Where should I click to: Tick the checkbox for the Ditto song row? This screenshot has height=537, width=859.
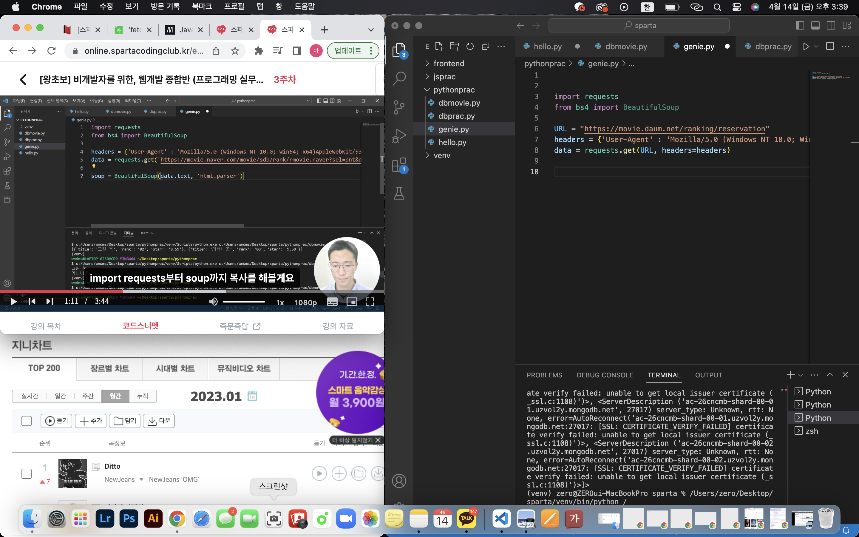tap(27, 473)
